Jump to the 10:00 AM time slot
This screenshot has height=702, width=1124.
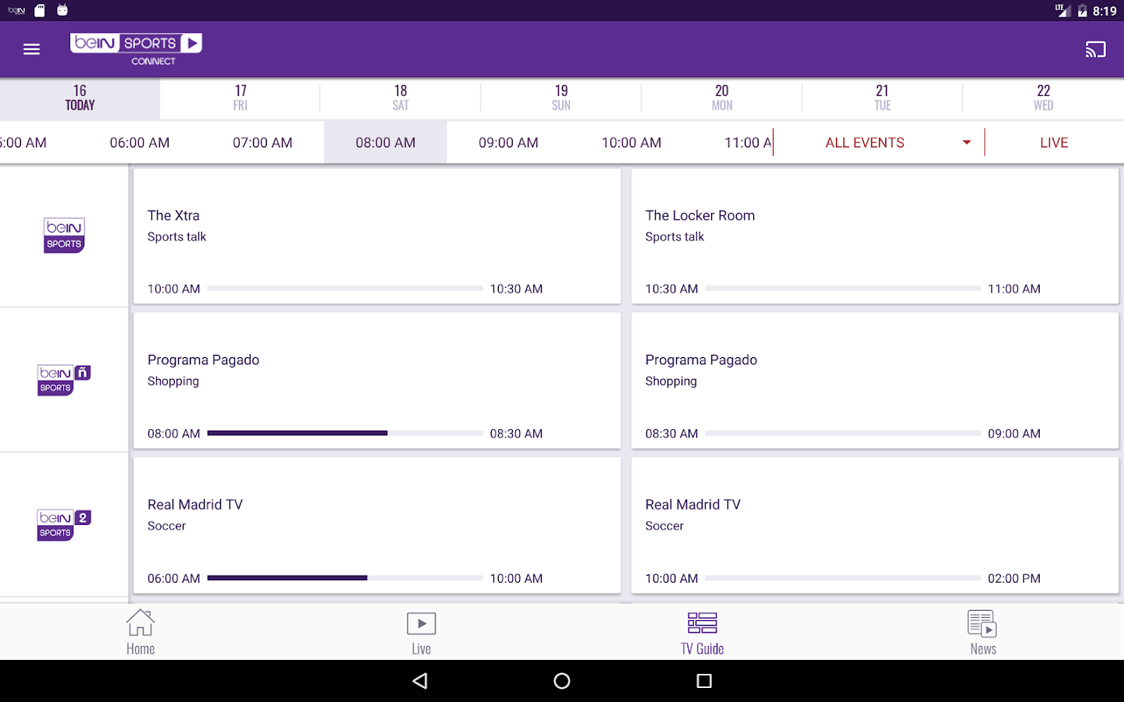click(631, 143)
